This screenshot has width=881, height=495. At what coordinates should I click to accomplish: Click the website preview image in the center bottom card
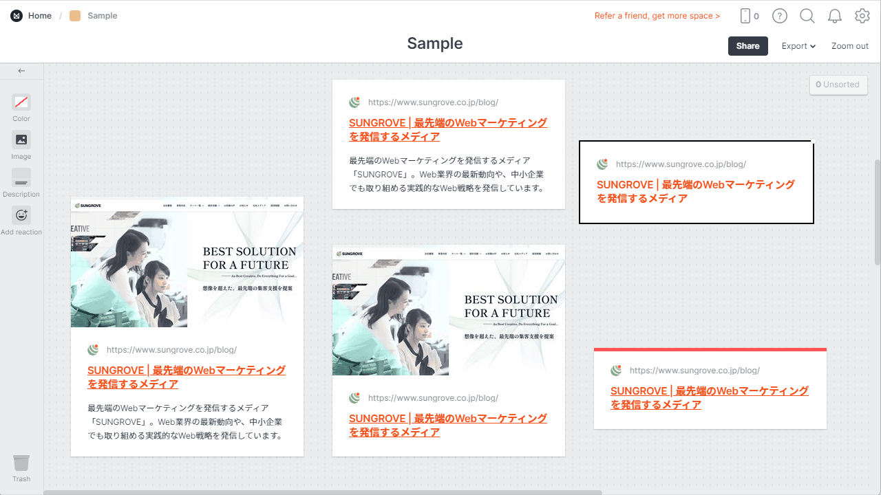(x=449, y=310)
